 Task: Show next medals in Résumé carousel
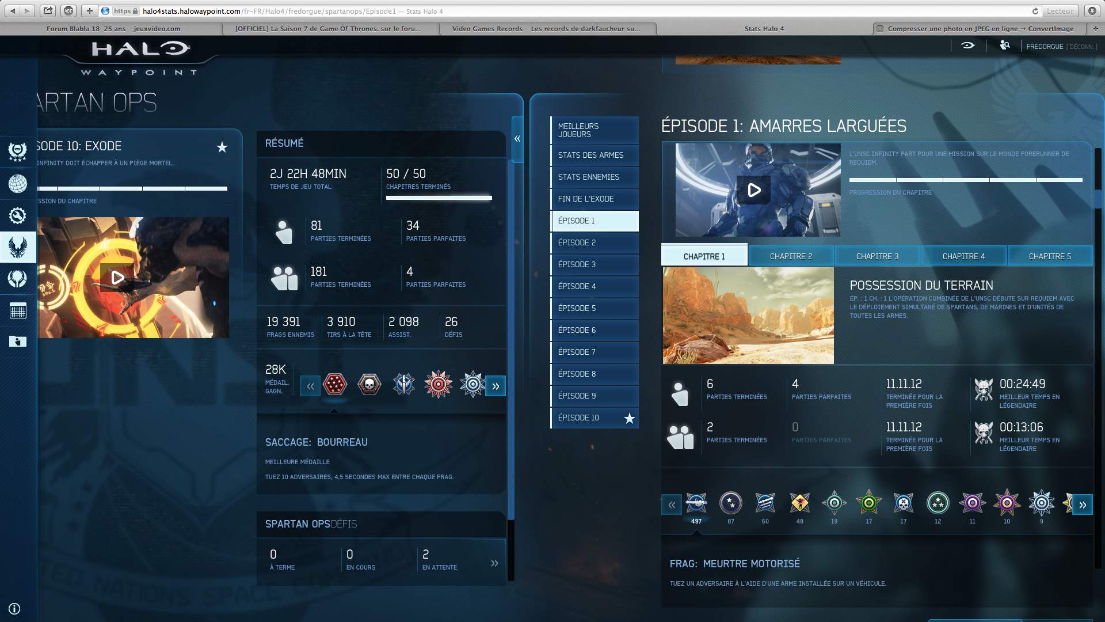point(496,386)
